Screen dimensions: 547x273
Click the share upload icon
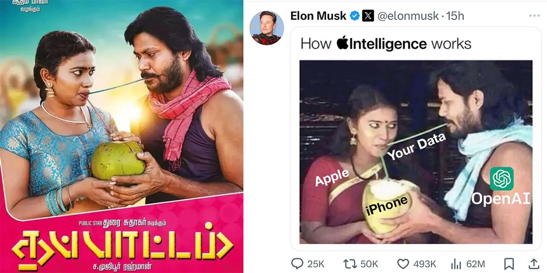[x=533, y=263]
